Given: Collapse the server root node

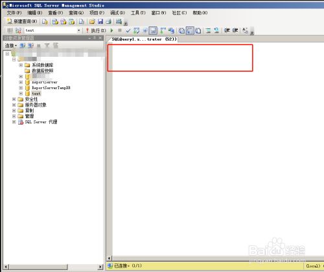Looking at the screenshot, I should click(7, 54).
